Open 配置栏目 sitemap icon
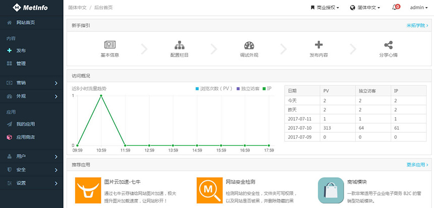Viewport: 434px width, 208px height. [179, 45]
